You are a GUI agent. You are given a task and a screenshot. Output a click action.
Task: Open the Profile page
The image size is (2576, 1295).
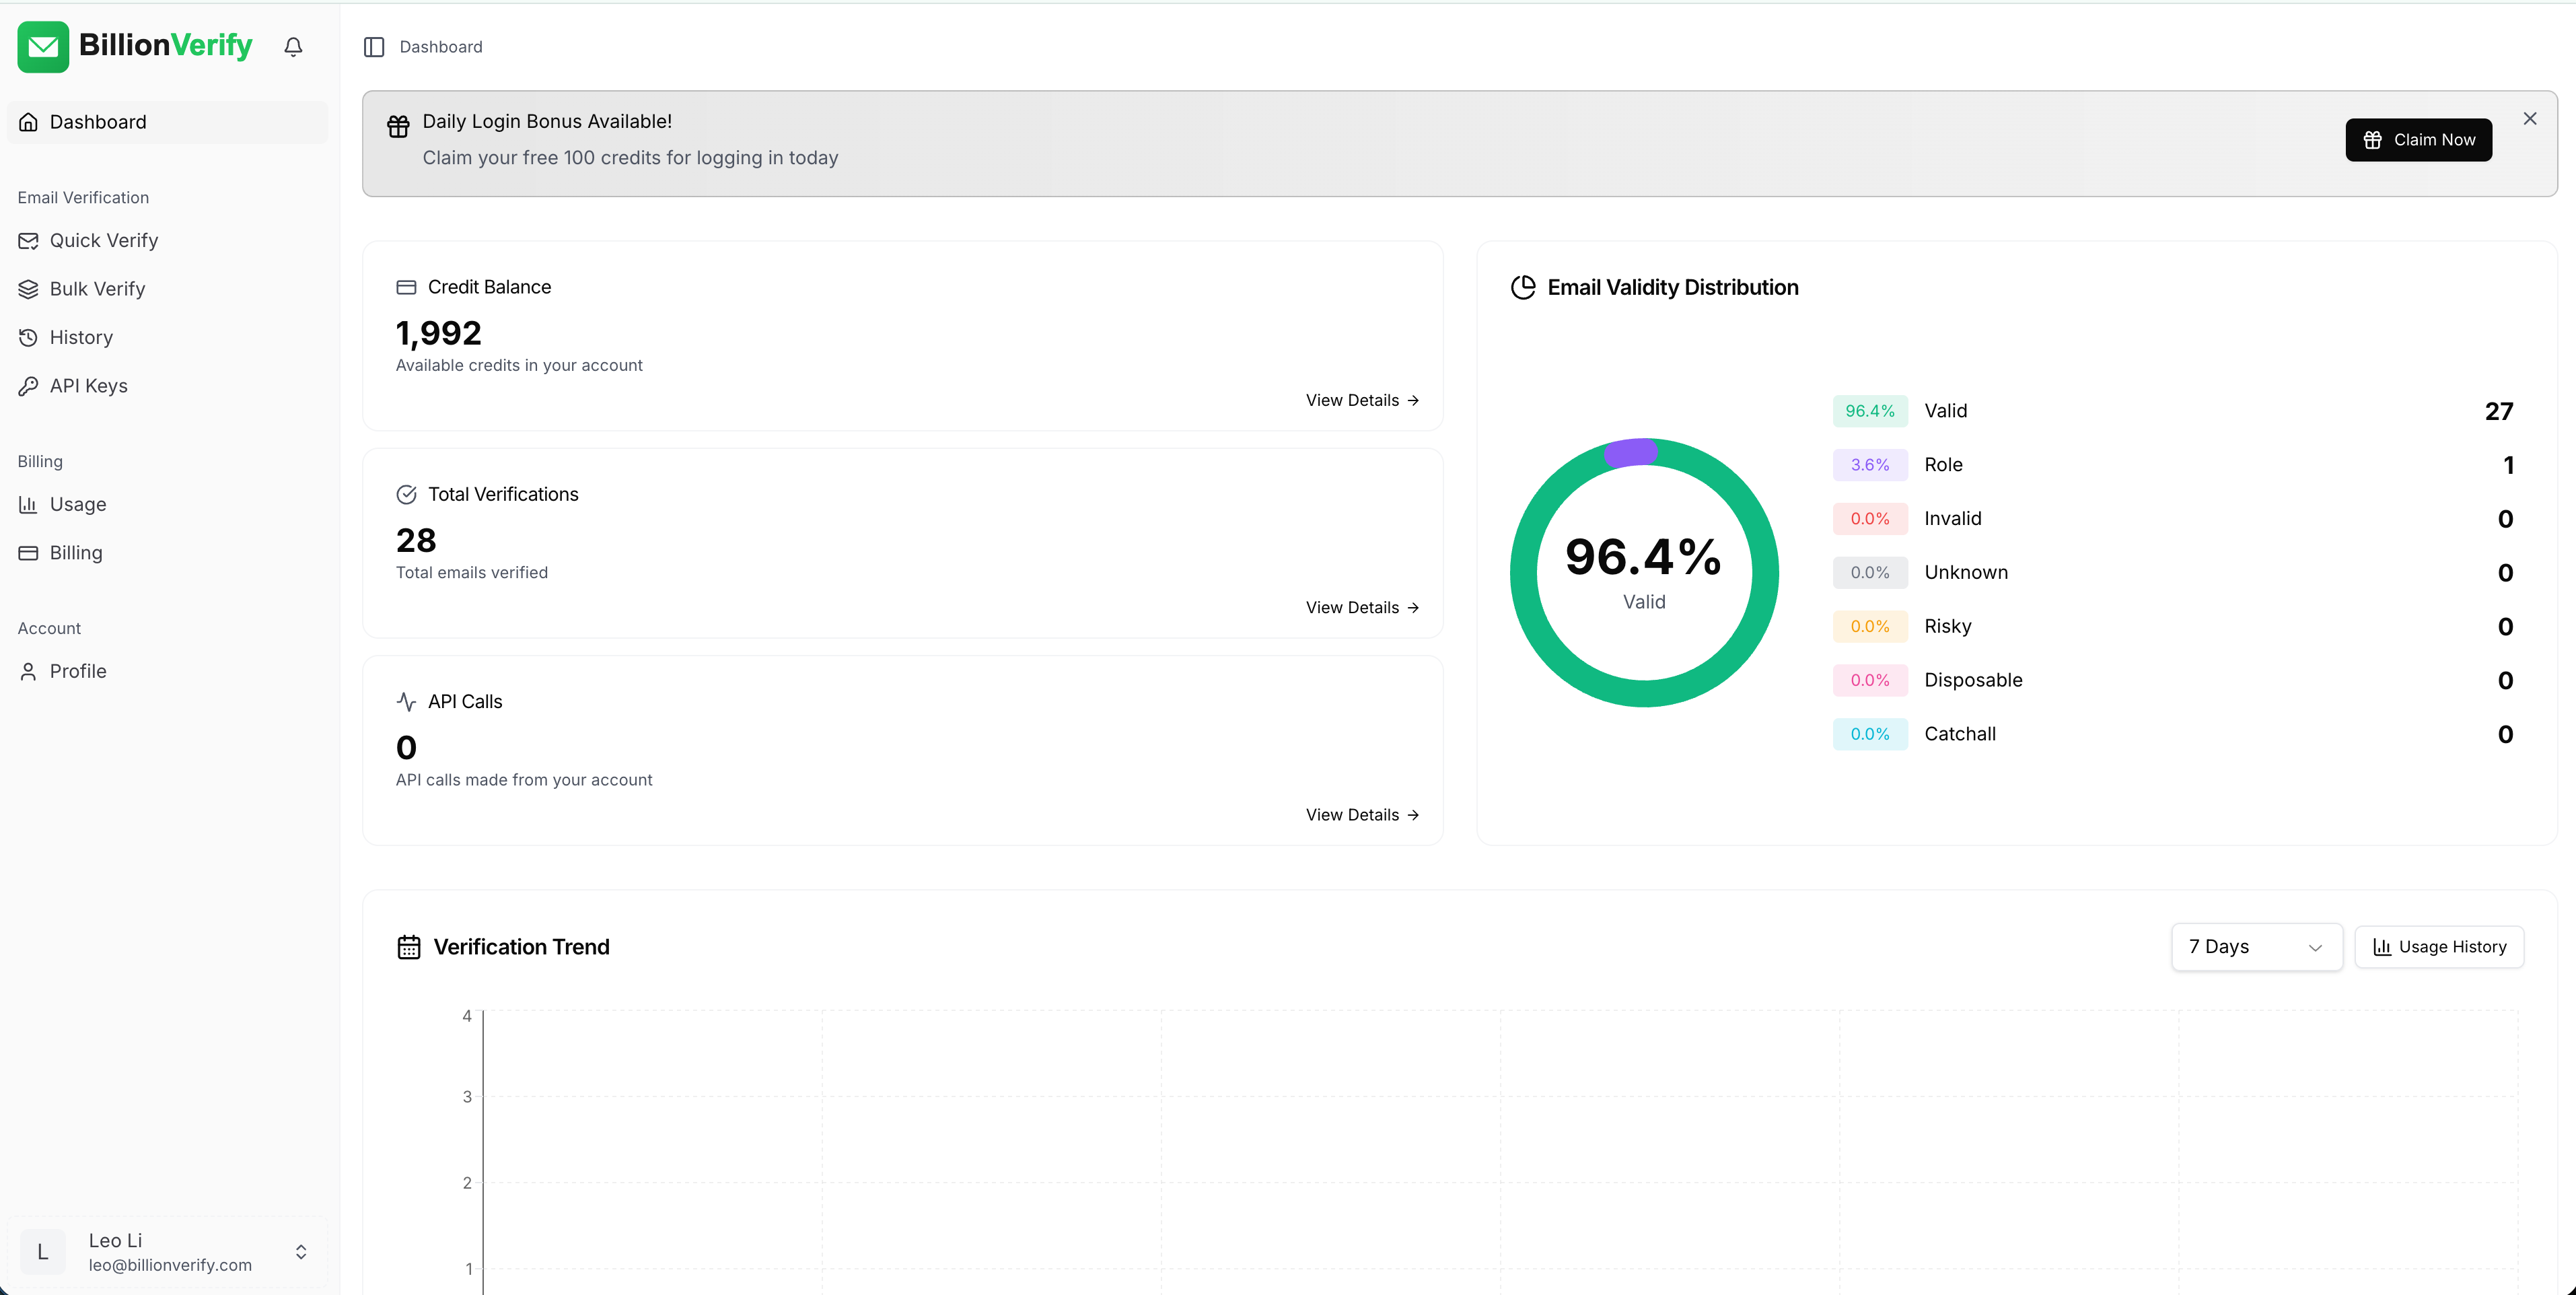[78, 671]
